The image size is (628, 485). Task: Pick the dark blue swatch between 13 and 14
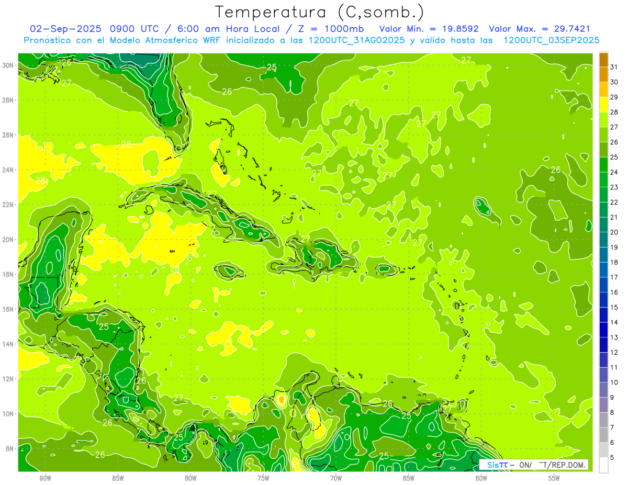603,330
